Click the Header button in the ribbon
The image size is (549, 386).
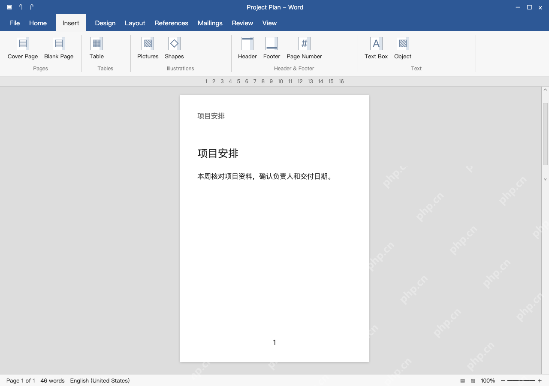click(x=247, y=48)
